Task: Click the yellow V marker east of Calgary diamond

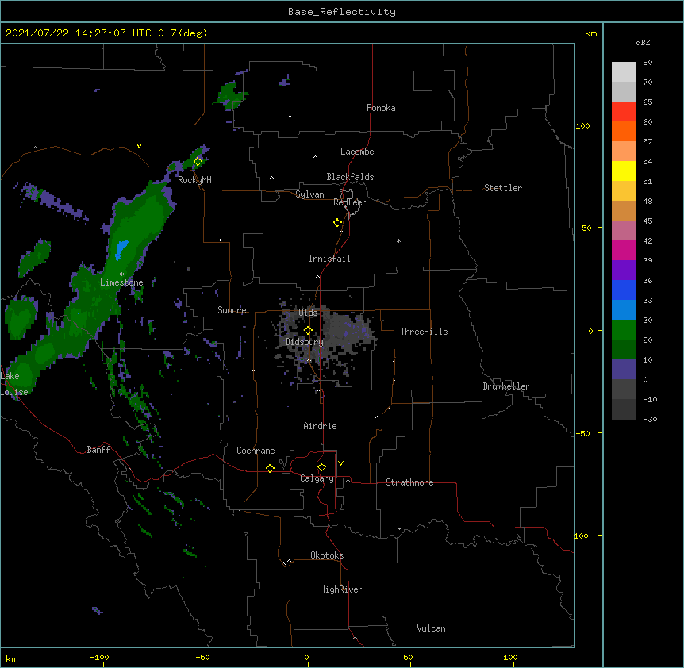Action: coord(340,463)
